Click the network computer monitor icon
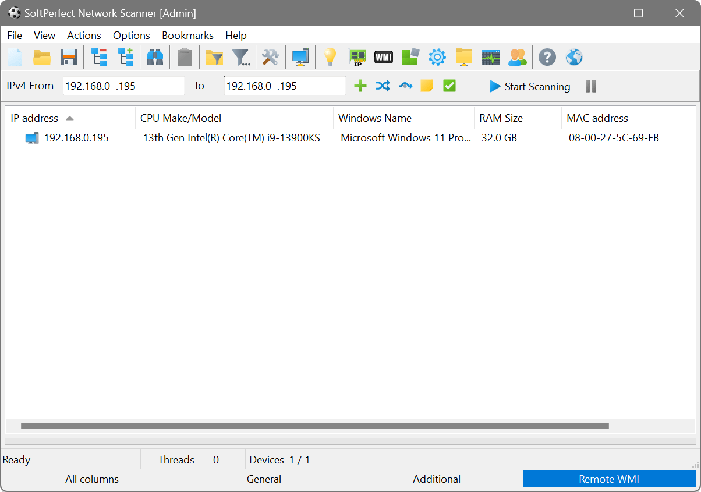701x492 pixels. pyautogui.click(x=300, y=57)
